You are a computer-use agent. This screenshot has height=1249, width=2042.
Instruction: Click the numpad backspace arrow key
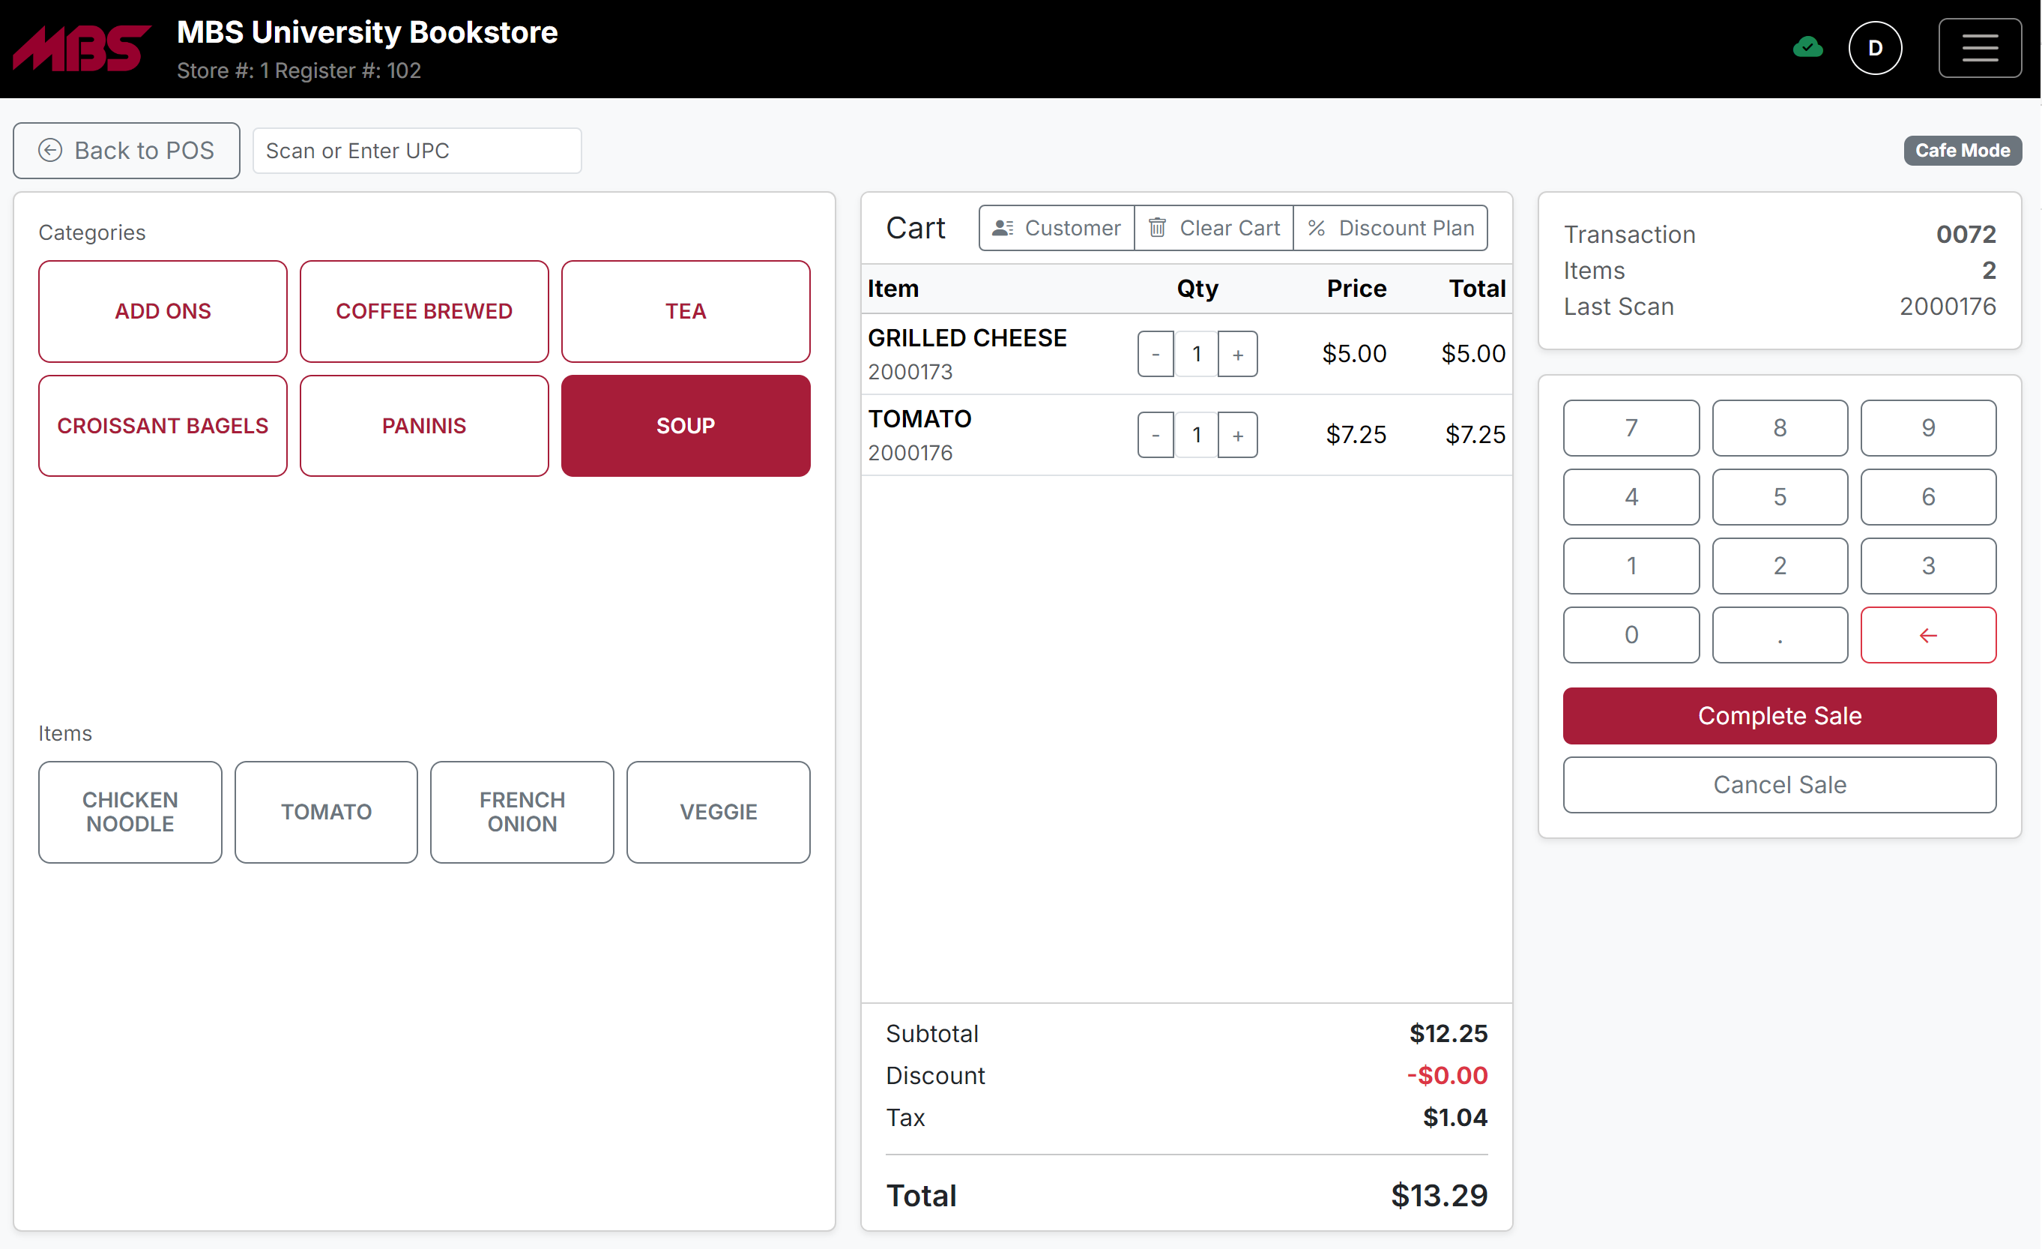point(1927,635)
